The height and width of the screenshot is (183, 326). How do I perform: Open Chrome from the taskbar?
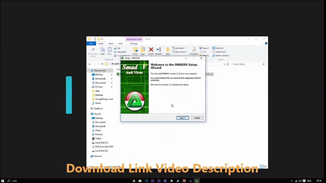coord(134,181)
